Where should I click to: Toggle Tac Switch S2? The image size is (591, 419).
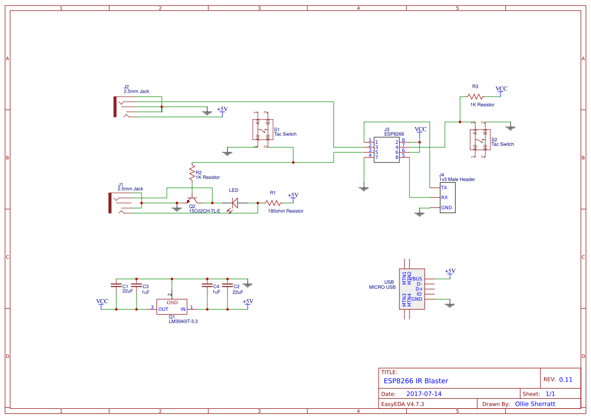click(x=479, y=140)
